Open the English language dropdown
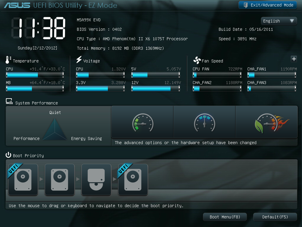Image resolution: width=302 pixels, height=227 pixels. click(x=279, y=21)
